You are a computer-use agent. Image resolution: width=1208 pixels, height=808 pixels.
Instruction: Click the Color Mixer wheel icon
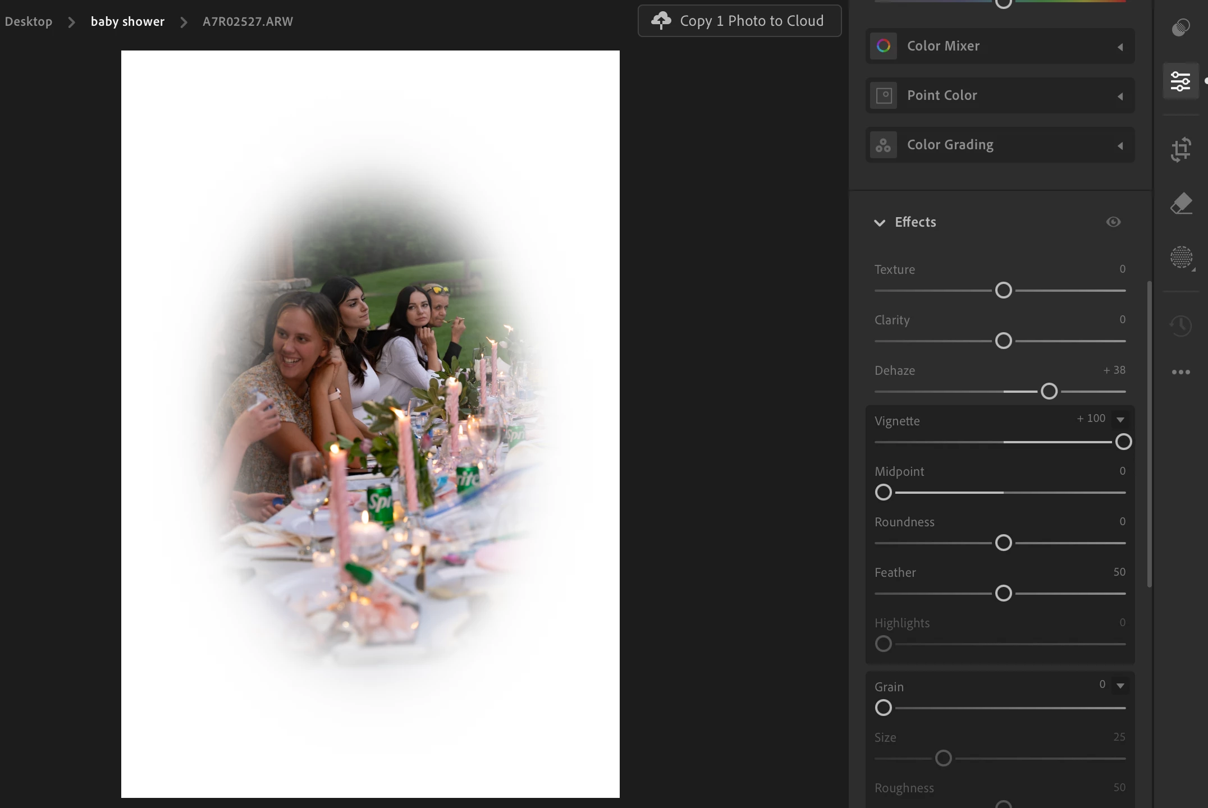[x=884, y=46]
